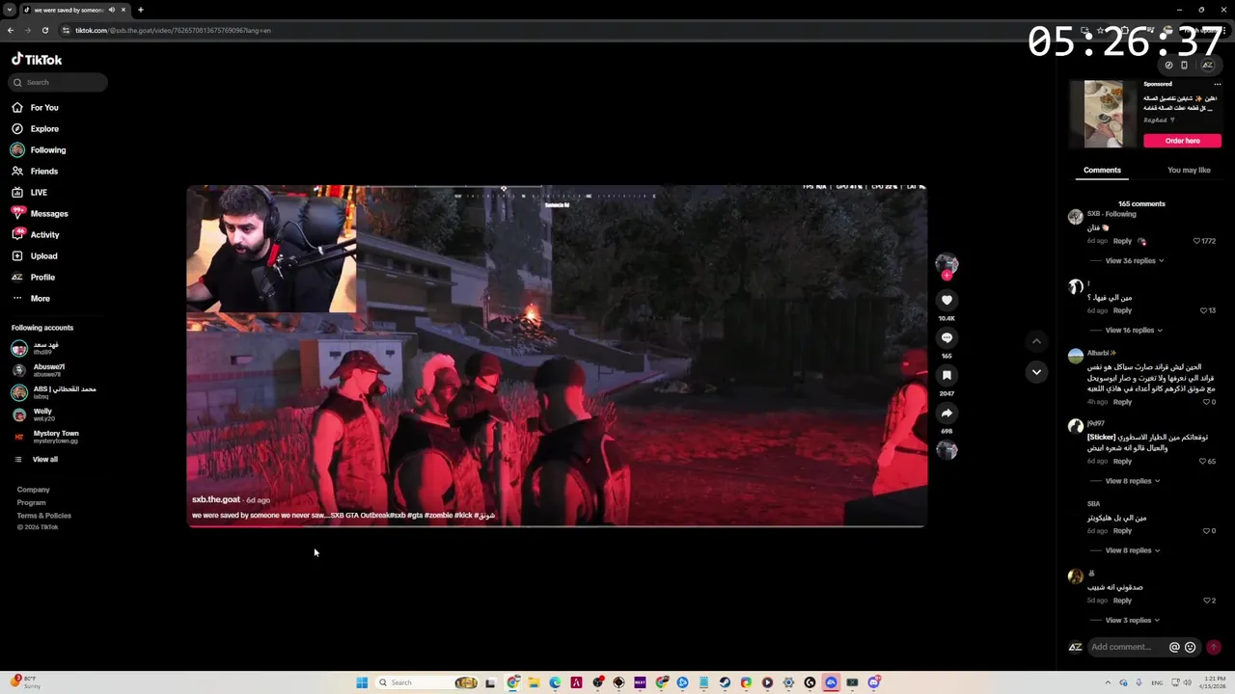This screenshot has width=1235, height=694.
Task: Open the sponsored ad options menu
Action: click(1217, 85)
